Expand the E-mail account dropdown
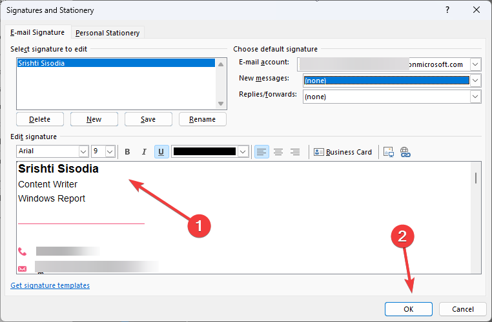 (x=475, y=64)
